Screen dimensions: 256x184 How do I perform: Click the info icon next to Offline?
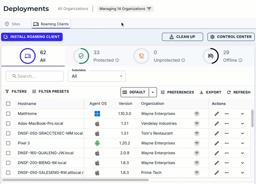coord(240,60)
